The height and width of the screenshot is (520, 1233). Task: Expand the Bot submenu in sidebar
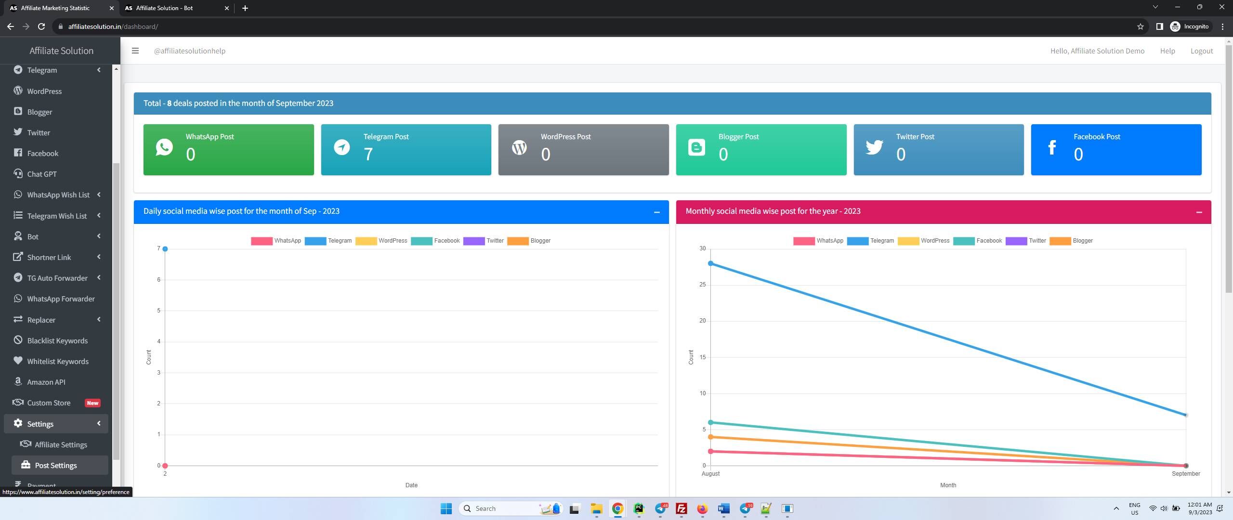click(x=58, y=236)
